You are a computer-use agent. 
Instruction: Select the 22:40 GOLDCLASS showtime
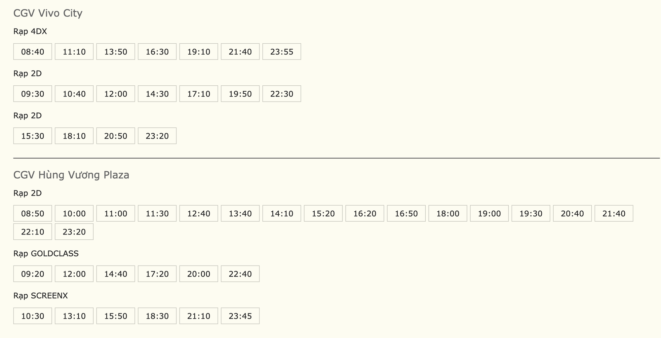(240, 274)
